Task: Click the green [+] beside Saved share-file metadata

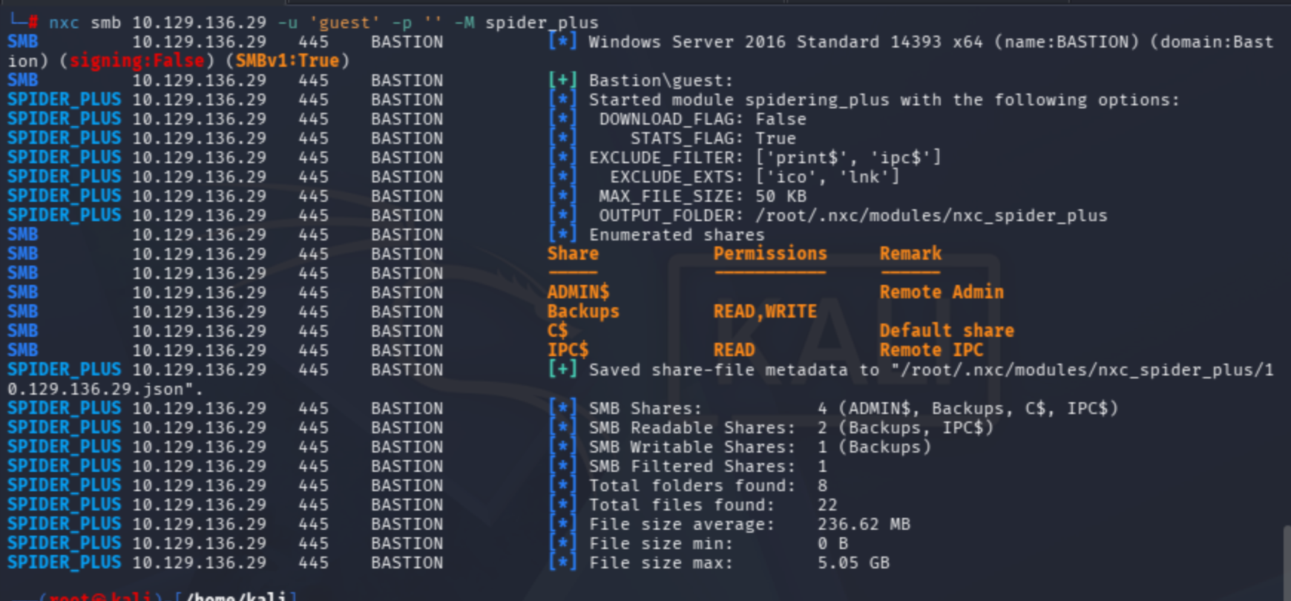Action: point(562,370)
